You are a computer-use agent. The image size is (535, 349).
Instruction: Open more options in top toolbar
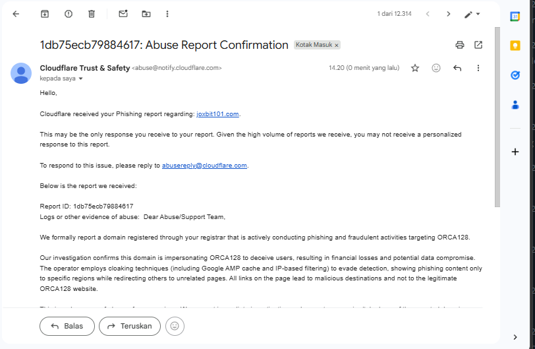[x=167, y=14]
